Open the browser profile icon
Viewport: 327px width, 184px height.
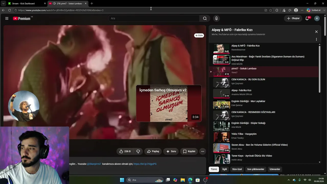point(296,10)
